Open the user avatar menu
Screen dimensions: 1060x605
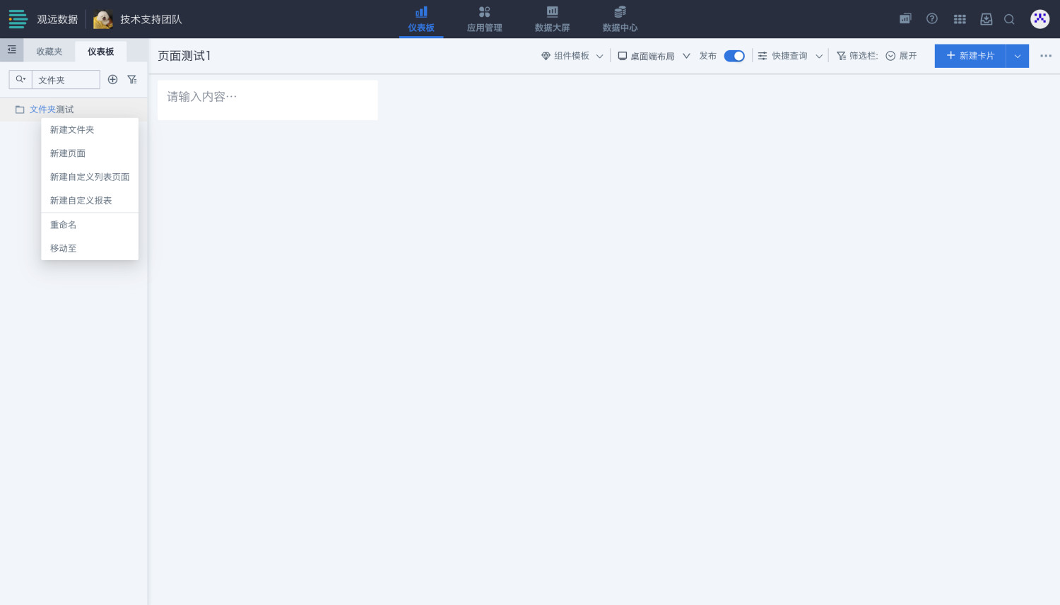[x=1040, y=19]
